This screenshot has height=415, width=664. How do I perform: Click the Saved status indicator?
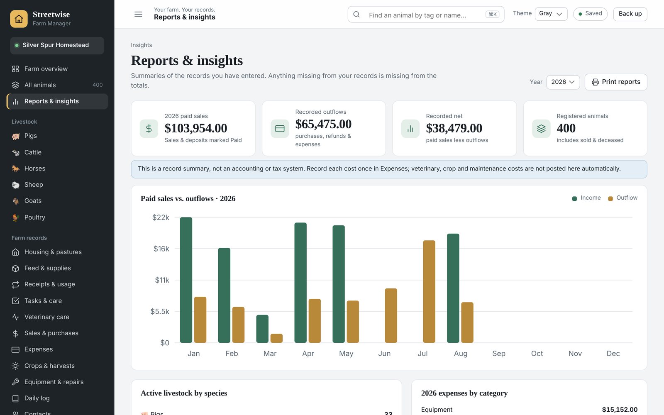tap(590, 14)
